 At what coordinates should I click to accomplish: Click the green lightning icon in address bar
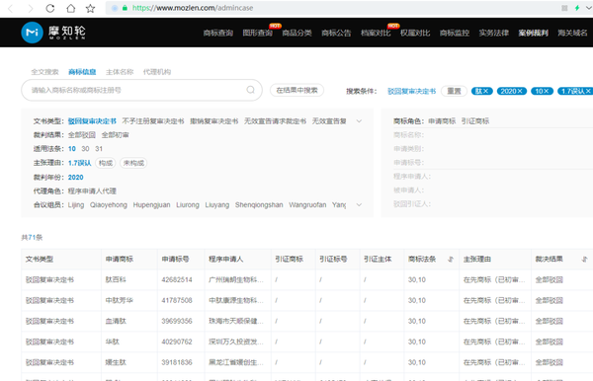click(x=577, y=8)
